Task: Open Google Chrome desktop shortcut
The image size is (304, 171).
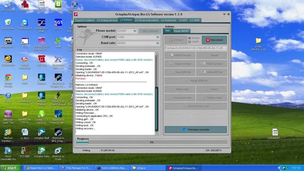Action: click(8, 81)
